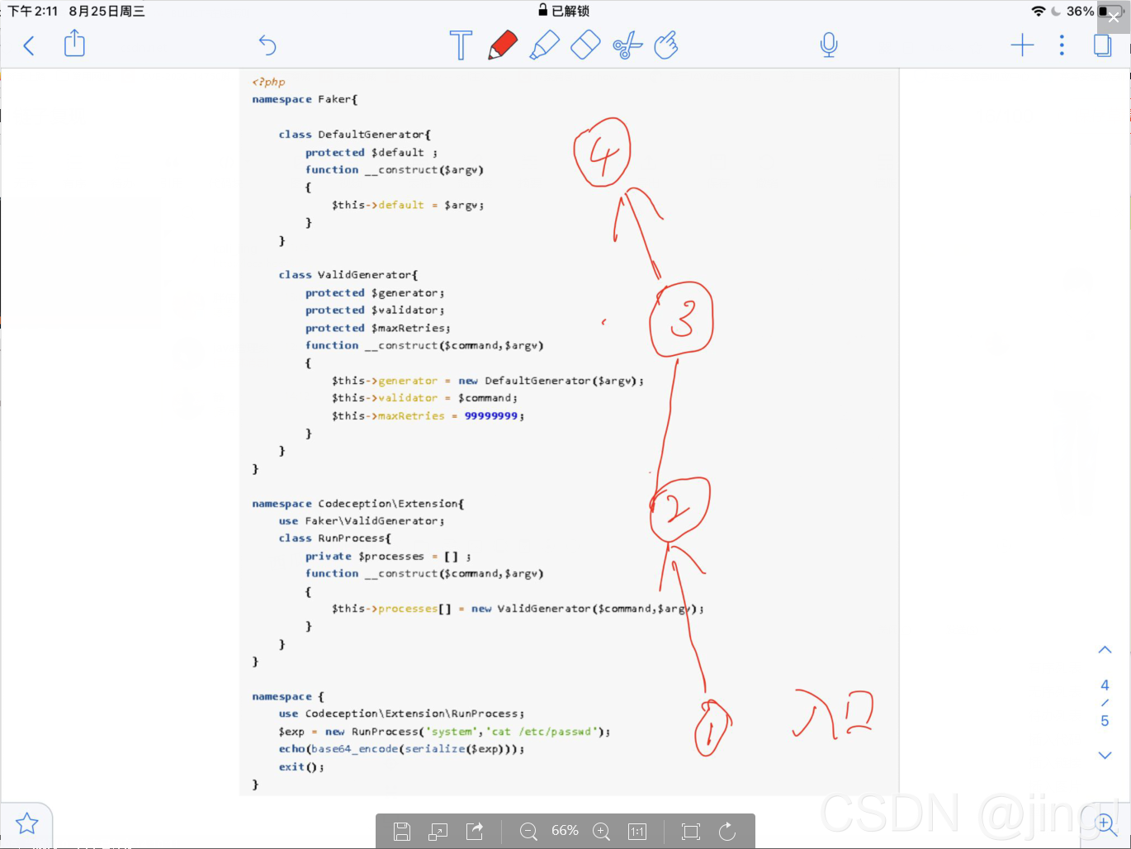
Task: Tap the battery indicator at 36%
Action: click(x=1110, y=12)
